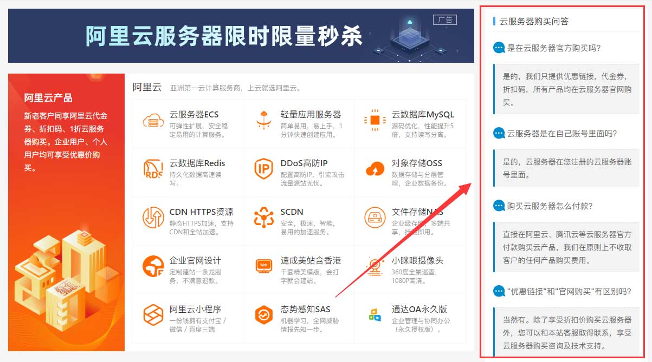Screen dimensions: 652x362
Task: Click the 态势感知SAS icon
Action: click(x=264, y=314)
